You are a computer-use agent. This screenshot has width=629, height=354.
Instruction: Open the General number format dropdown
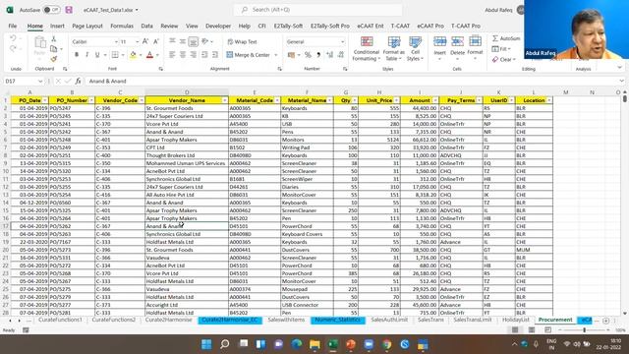click(x=342, y=41)
